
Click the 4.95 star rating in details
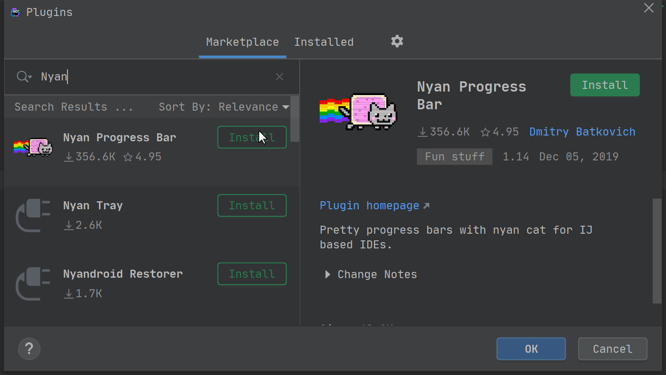500,132
